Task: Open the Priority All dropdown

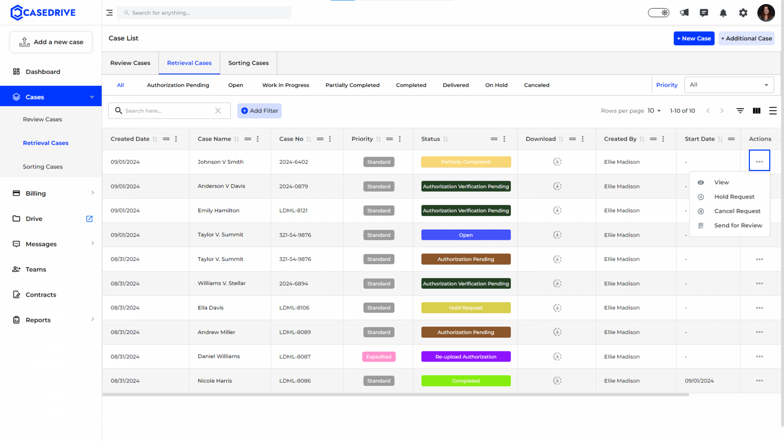Action: pyautogui.click(x=729, y=85)
